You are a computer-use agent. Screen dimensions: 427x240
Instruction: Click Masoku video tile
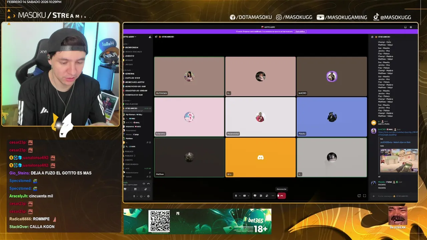[332, 117]
